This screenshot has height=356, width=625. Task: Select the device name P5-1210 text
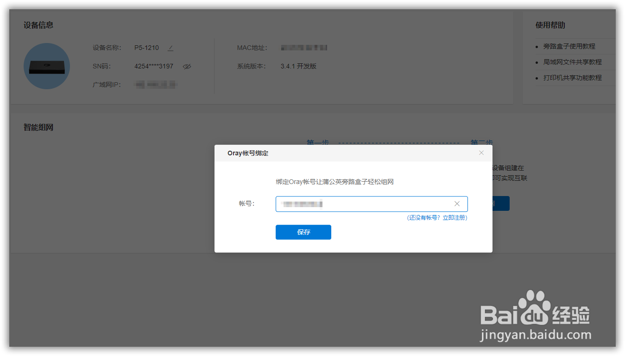[146, 48]
